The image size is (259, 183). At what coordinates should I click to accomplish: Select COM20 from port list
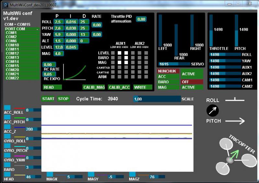coord(22,70)
